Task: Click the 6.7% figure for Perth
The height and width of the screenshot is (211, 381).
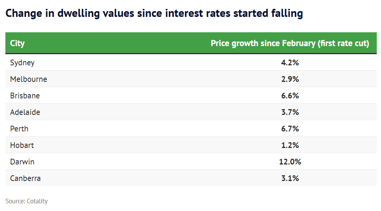Action: 290,129
